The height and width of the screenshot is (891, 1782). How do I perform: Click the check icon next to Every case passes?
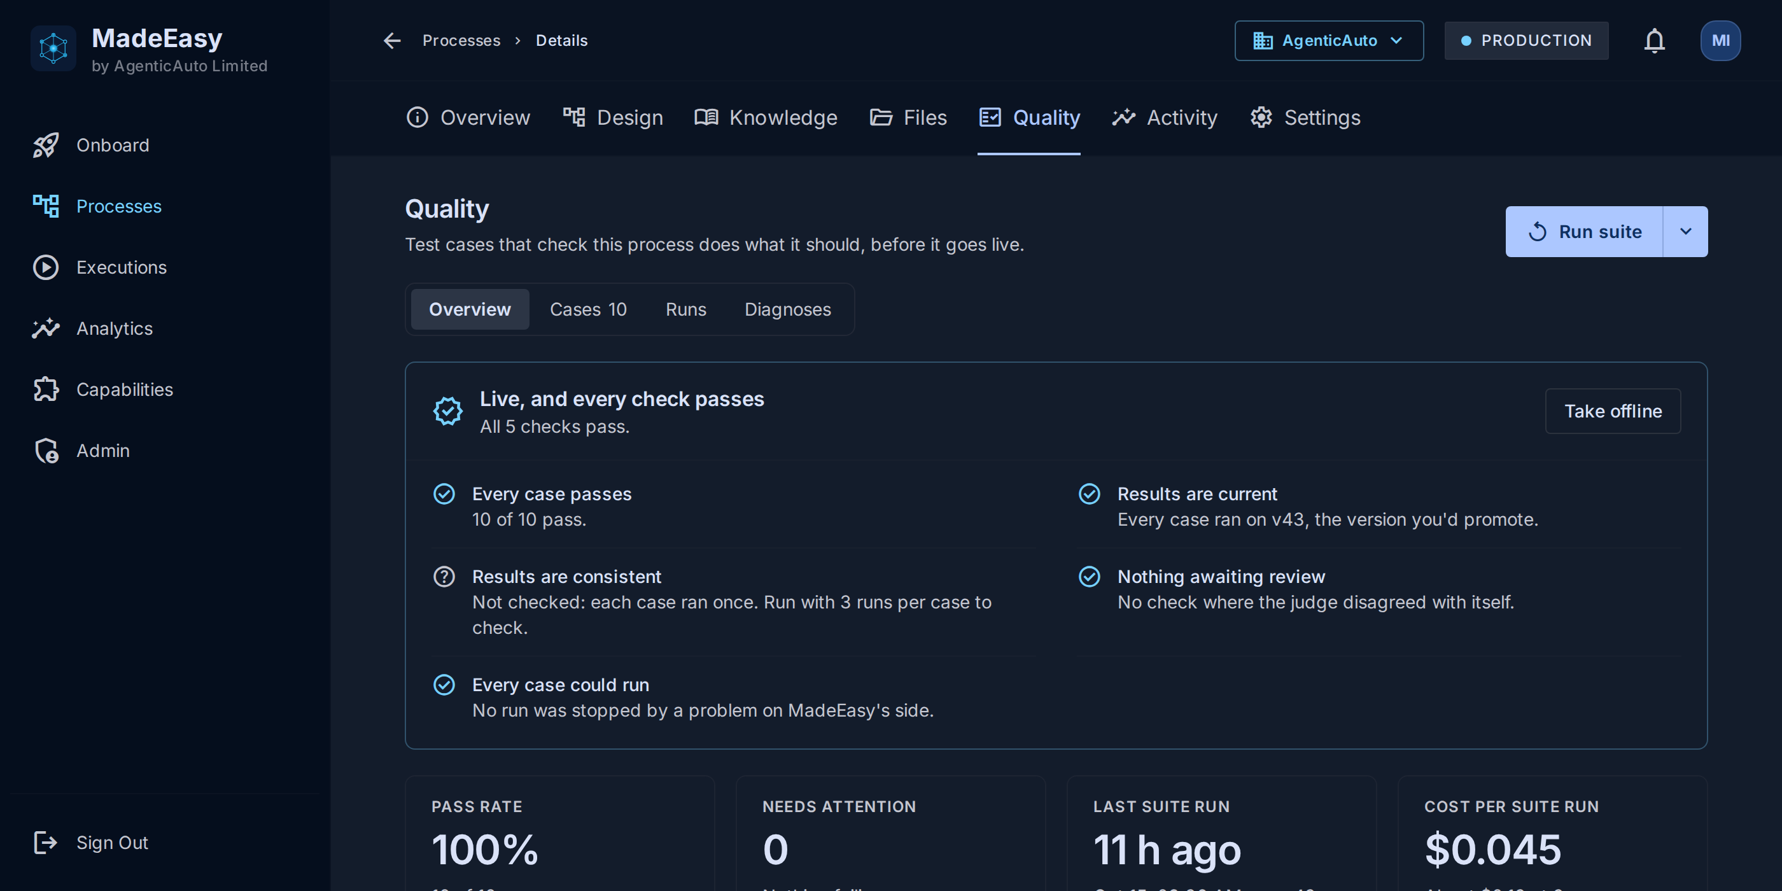point(444,494)
